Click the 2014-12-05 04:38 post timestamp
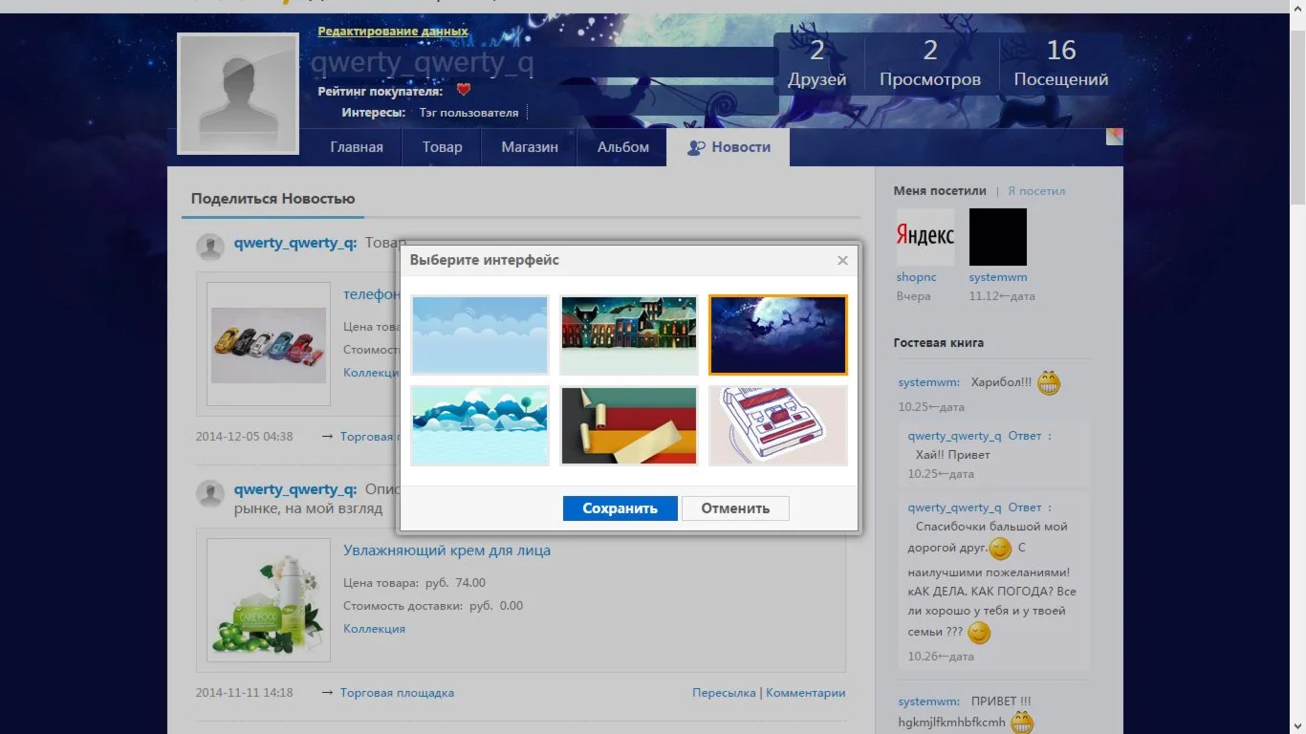This screenshot has height=734, width=1306. pyautogui.click(x=245, y=437)
